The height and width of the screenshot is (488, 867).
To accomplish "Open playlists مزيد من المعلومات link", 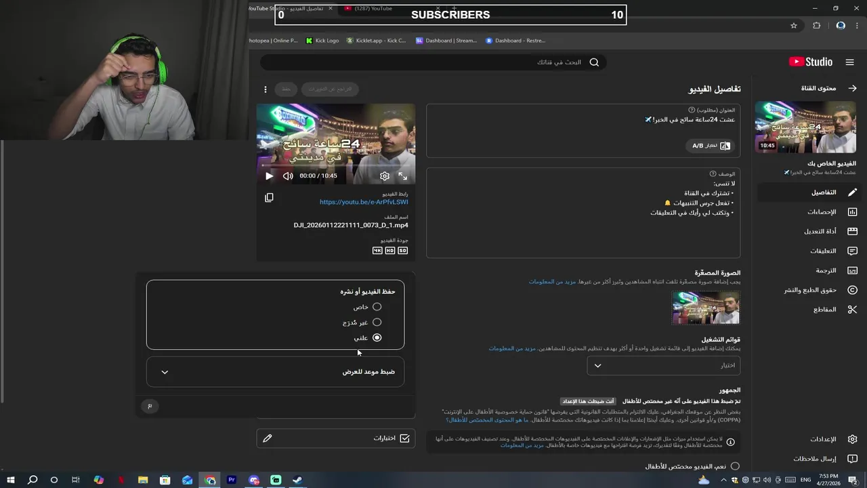I will (x=512, y=348).
